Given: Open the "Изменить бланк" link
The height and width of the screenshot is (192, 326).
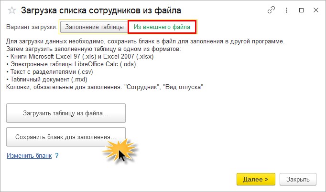Looking at the screenshot, I should click(x=29, y=155).
